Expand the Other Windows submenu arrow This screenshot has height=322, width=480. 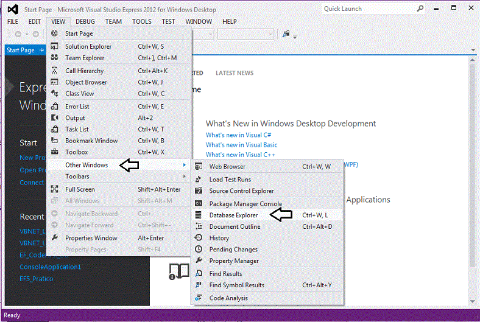185,165
